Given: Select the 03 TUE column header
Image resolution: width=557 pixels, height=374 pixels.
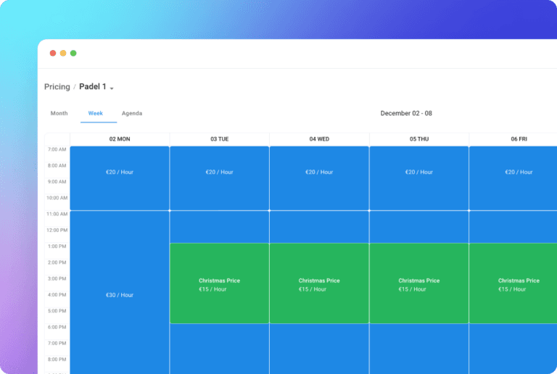Looking at the screenshot, I should click(220, 139).
